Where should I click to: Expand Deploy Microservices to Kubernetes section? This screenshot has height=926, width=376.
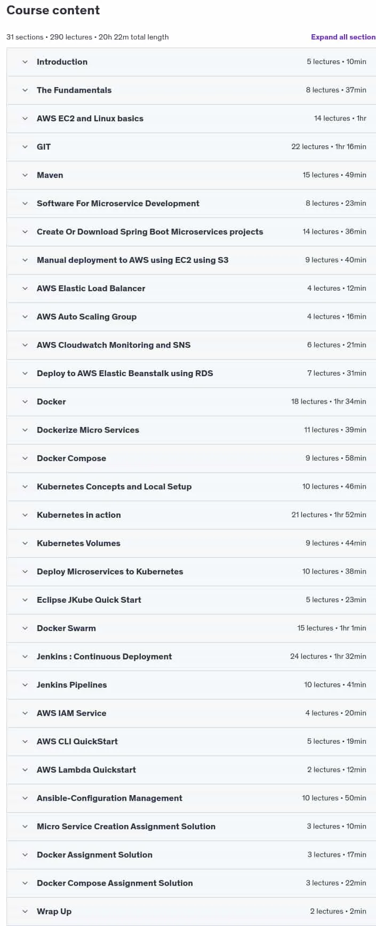(191, 572)
